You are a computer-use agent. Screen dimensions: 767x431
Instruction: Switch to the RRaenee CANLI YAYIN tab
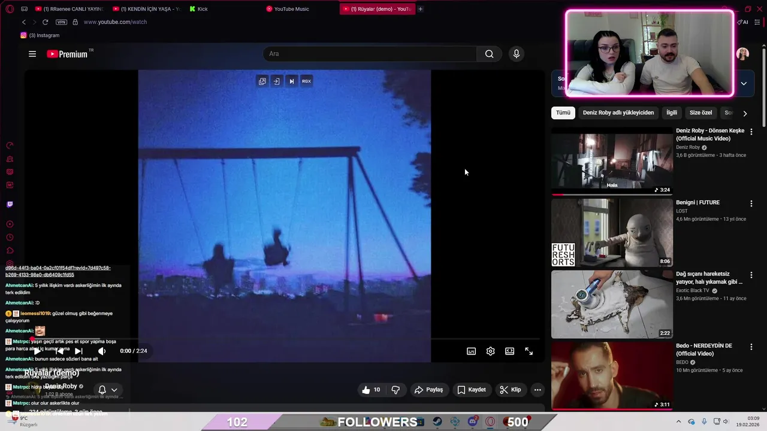coord(69,9)
